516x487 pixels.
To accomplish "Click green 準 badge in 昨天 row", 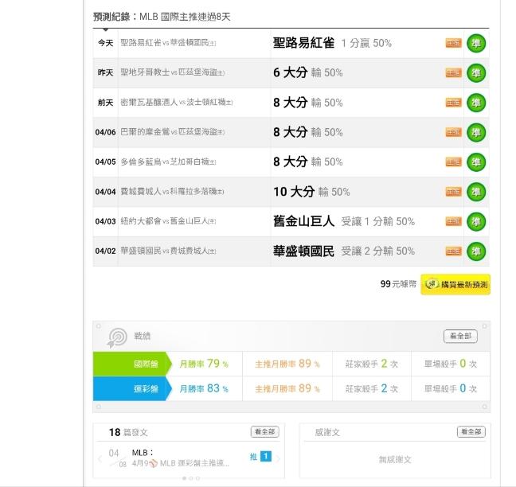I will pyautogui.click(x=476, y=73).
